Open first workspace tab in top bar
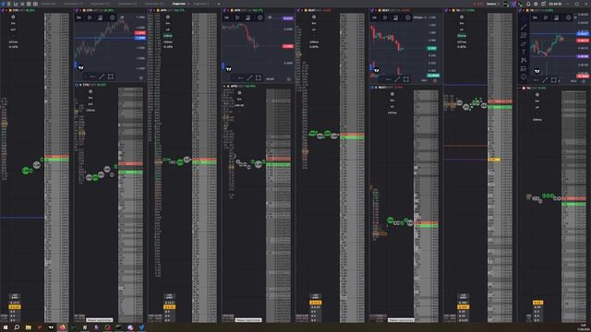This screenshot has width=591, height=332. point(48,4)
